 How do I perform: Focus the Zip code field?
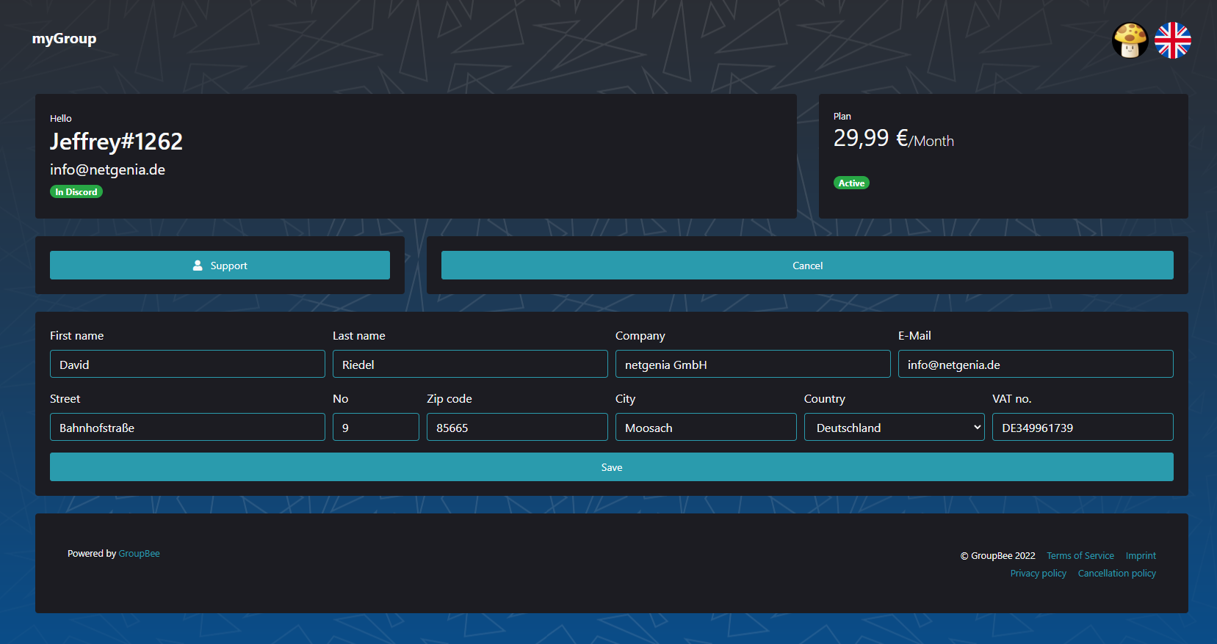[517, 428]
